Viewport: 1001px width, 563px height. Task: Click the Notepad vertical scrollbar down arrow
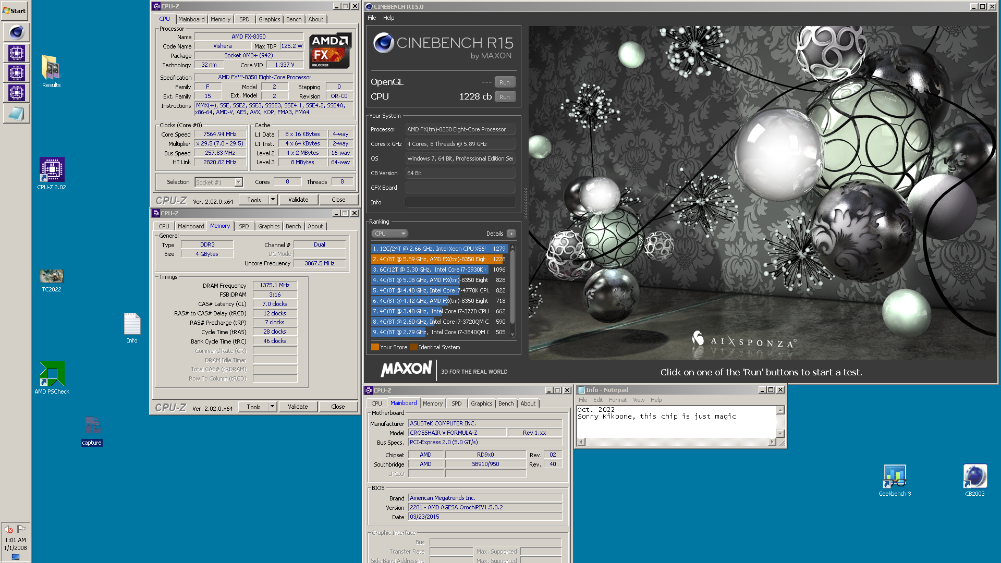tap(780, 434)
